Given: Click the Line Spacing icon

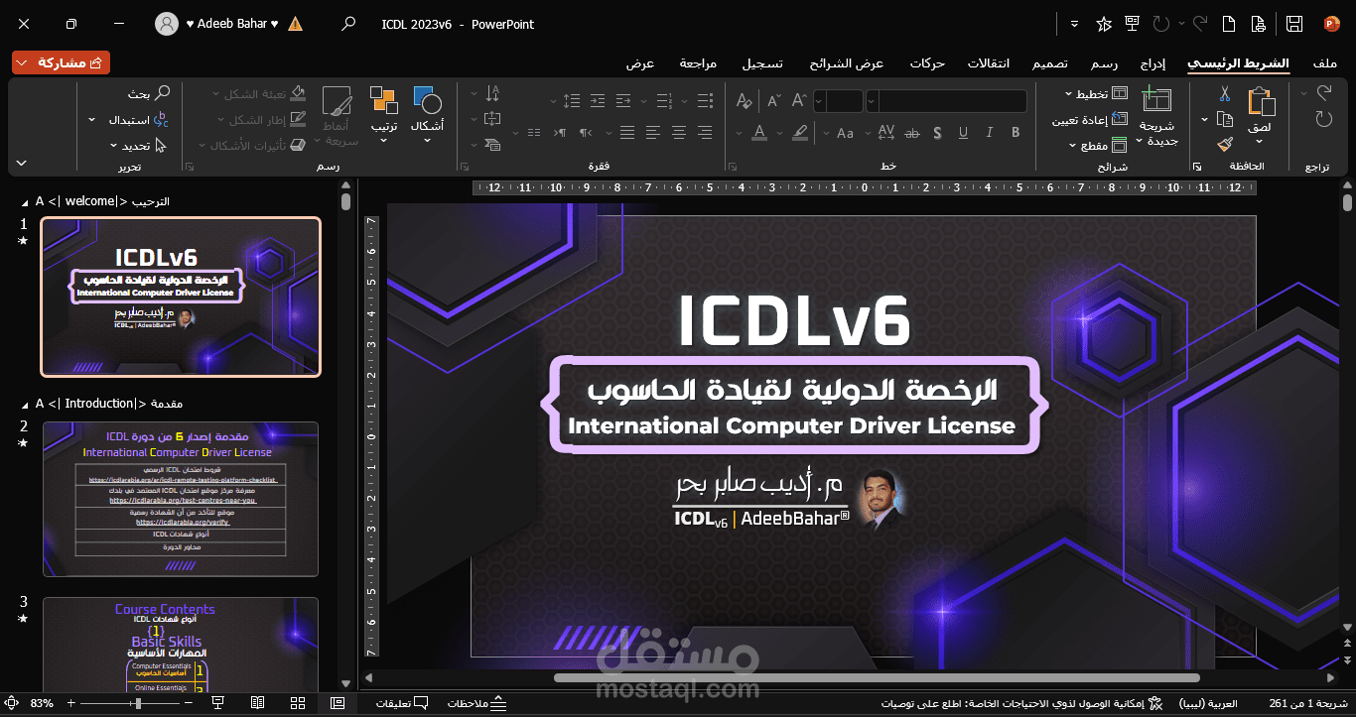Looking at the screenshot, I should 571,101.
